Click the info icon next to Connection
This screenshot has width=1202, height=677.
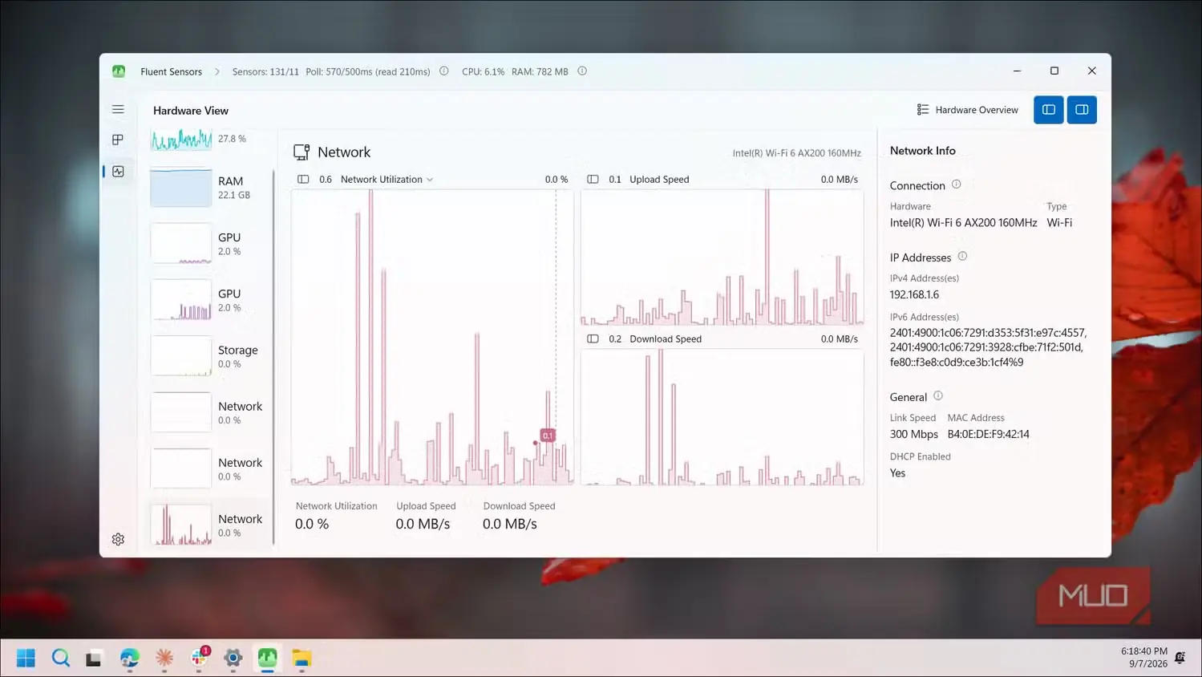click(x=956, y=184)
